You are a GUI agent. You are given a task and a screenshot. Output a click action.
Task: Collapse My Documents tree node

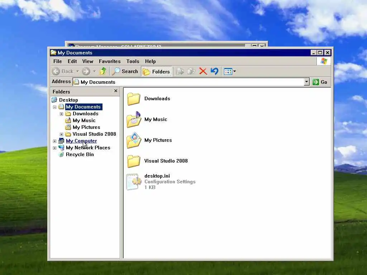point(54,107)
